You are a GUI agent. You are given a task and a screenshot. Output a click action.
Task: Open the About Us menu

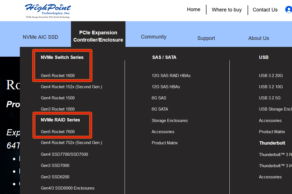pyautogui.click(x=259, y=38)
